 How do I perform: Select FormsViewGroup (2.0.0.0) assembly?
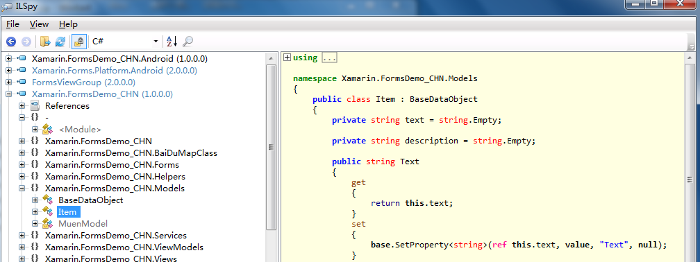tap(83, 82)
